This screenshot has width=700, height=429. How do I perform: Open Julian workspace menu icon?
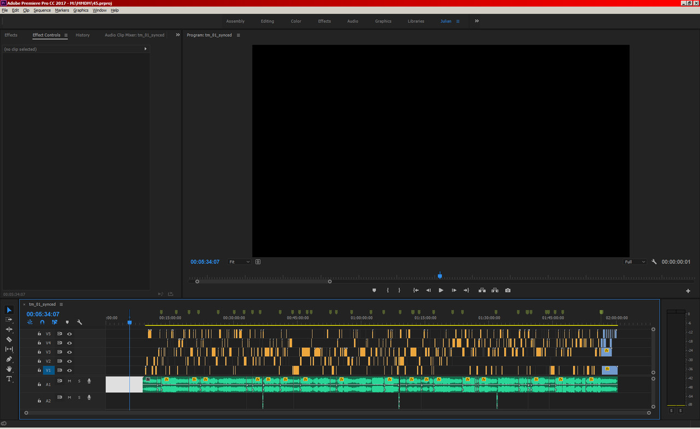tap(458, 21)
